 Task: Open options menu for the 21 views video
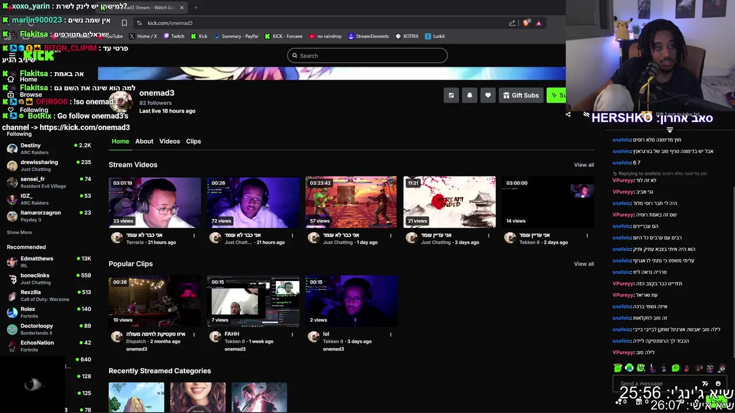tap(489, 236)
